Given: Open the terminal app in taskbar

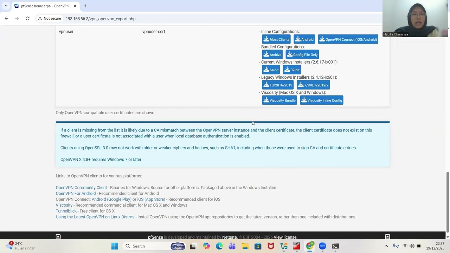Looking at the screenshot, I should coord(335,246).
